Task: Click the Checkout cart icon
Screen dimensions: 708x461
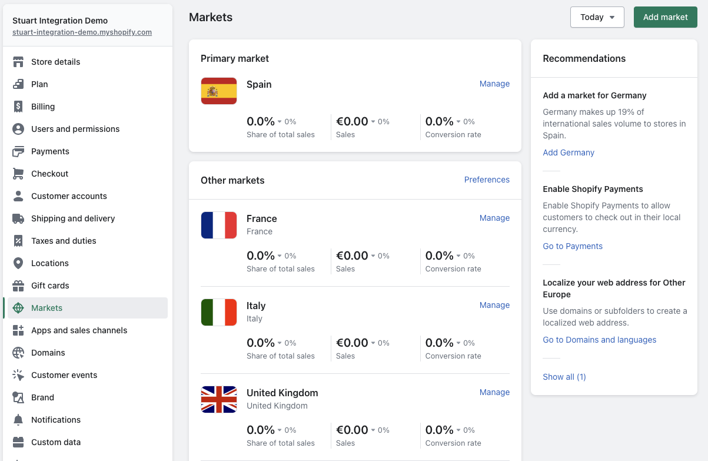Action: (18, 174)
